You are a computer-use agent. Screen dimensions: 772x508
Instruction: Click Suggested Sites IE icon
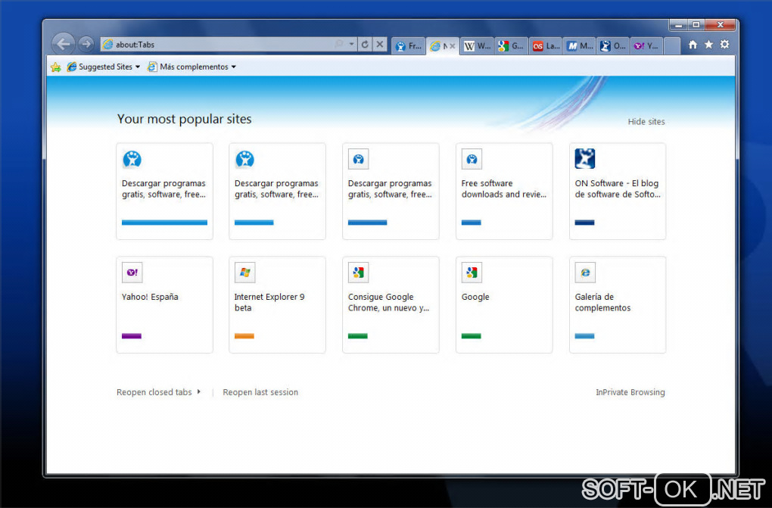[x=72, y=67]
